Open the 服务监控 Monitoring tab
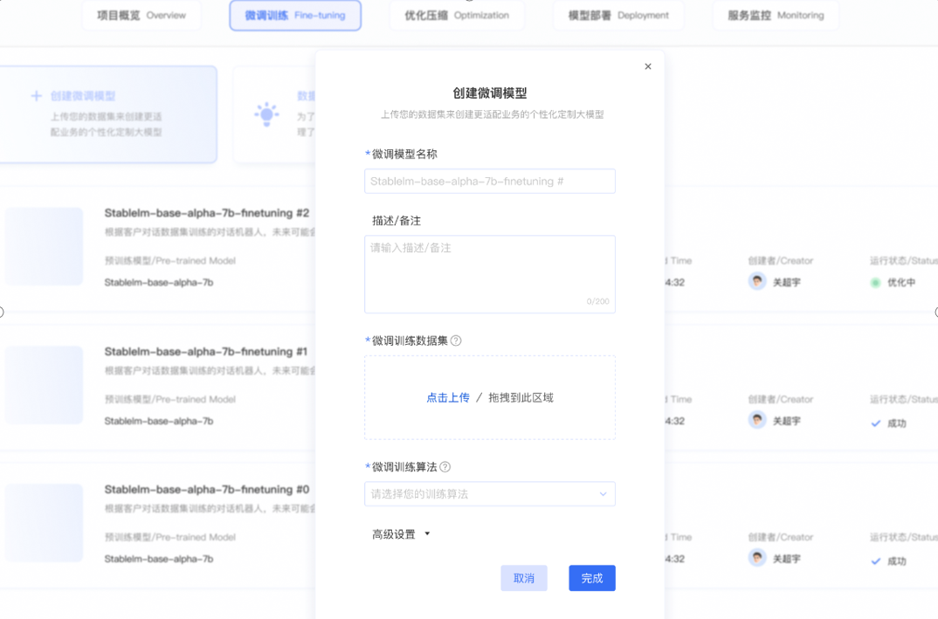Viewport: 938px width, 619px height. (x=775, y=15)
